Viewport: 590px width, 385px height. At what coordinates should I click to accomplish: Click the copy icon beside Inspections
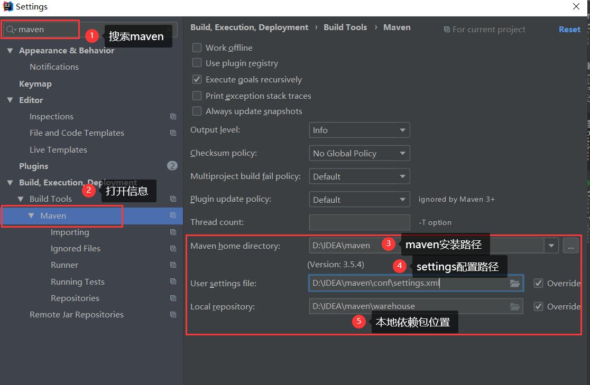pos(173,117)
